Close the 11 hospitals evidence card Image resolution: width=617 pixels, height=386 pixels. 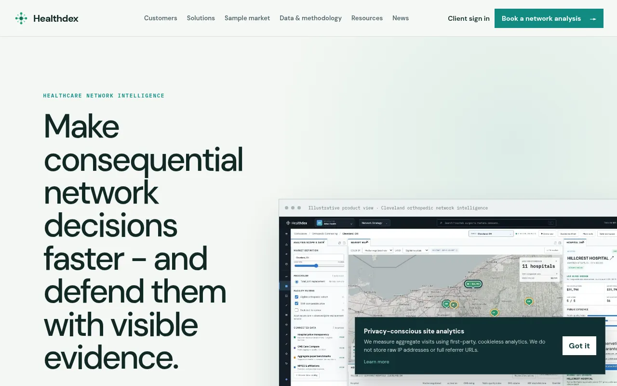pyautogui.click(x=555, y=261)
